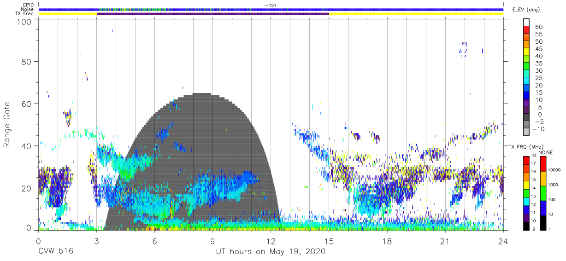Select the dark gray -5–0 degree elevation swatch
The width and height of the screenshot is (566, 261).
pyautogui.click(x=526, y=118)
